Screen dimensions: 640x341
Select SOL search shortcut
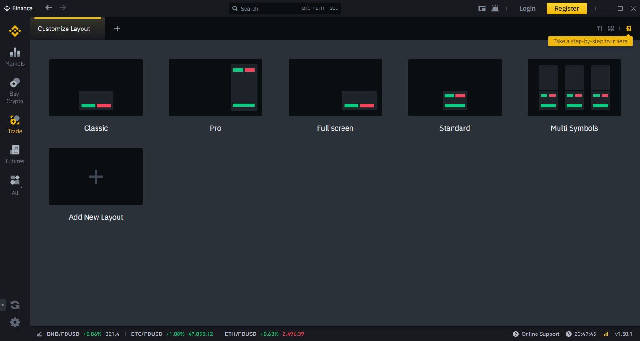[x=334, y=8]
